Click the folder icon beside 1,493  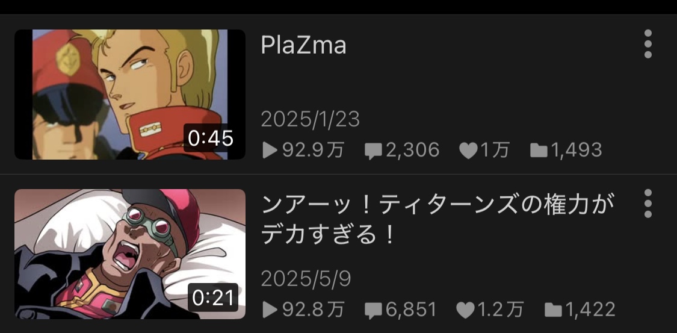coord(539,151)
